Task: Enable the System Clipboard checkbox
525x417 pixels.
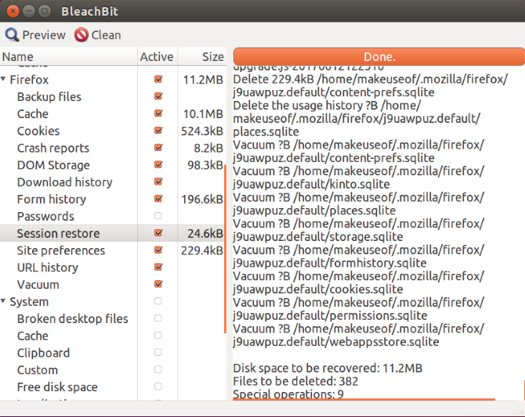Action: click(158, 353)
